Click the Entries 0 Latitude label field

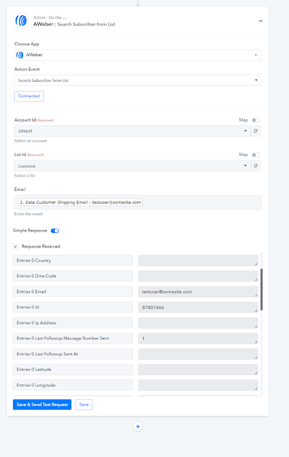(73, 369)
